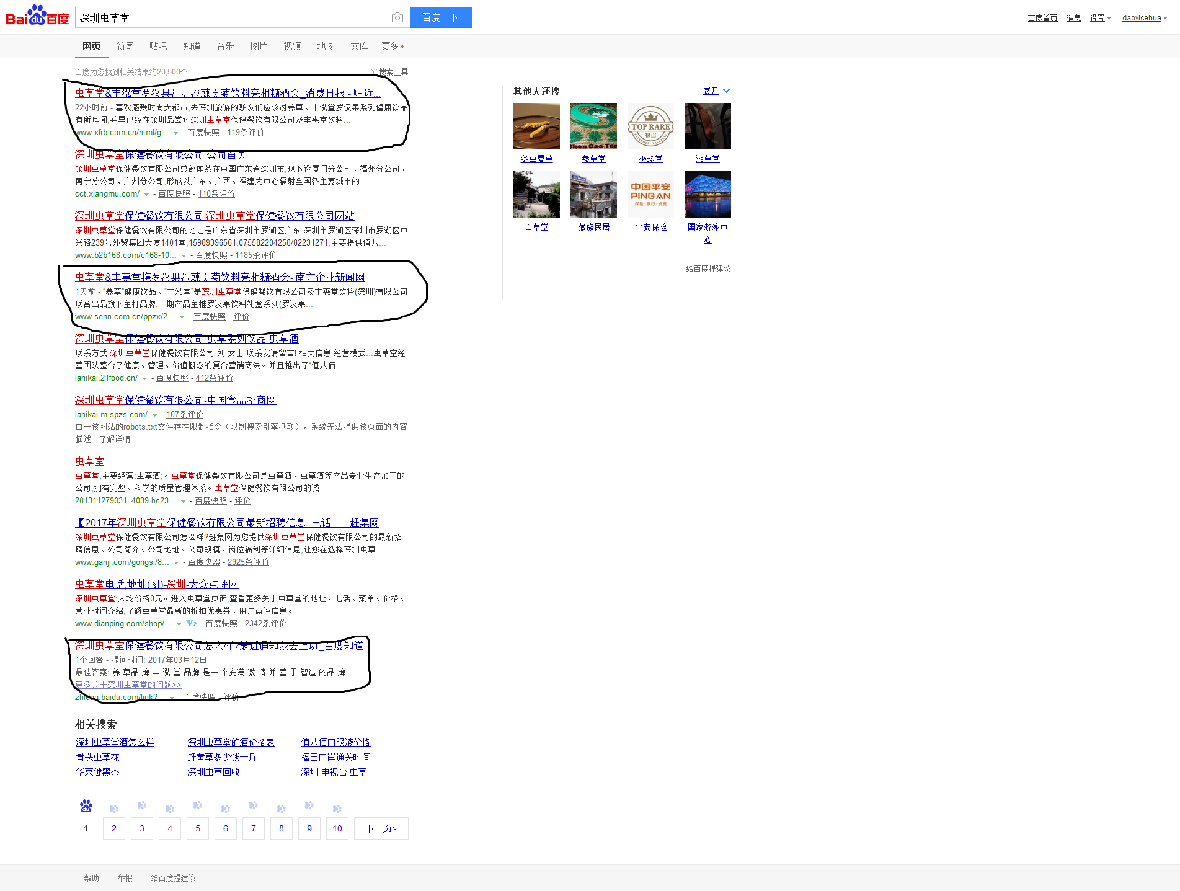Focus the search input field

(233, 17)
